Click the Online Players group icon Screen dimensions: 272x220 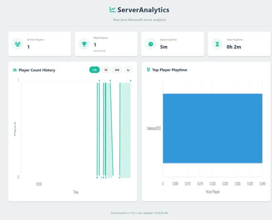[x=18, y=44]
